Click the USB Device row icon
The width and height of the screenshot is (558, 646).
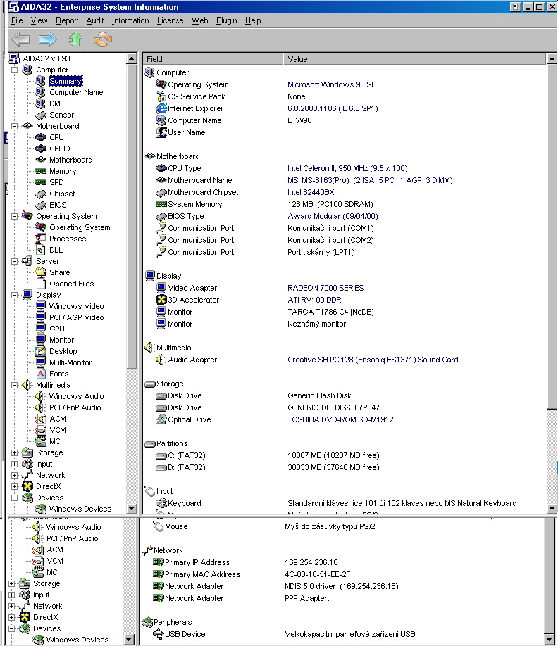[158, 634]
